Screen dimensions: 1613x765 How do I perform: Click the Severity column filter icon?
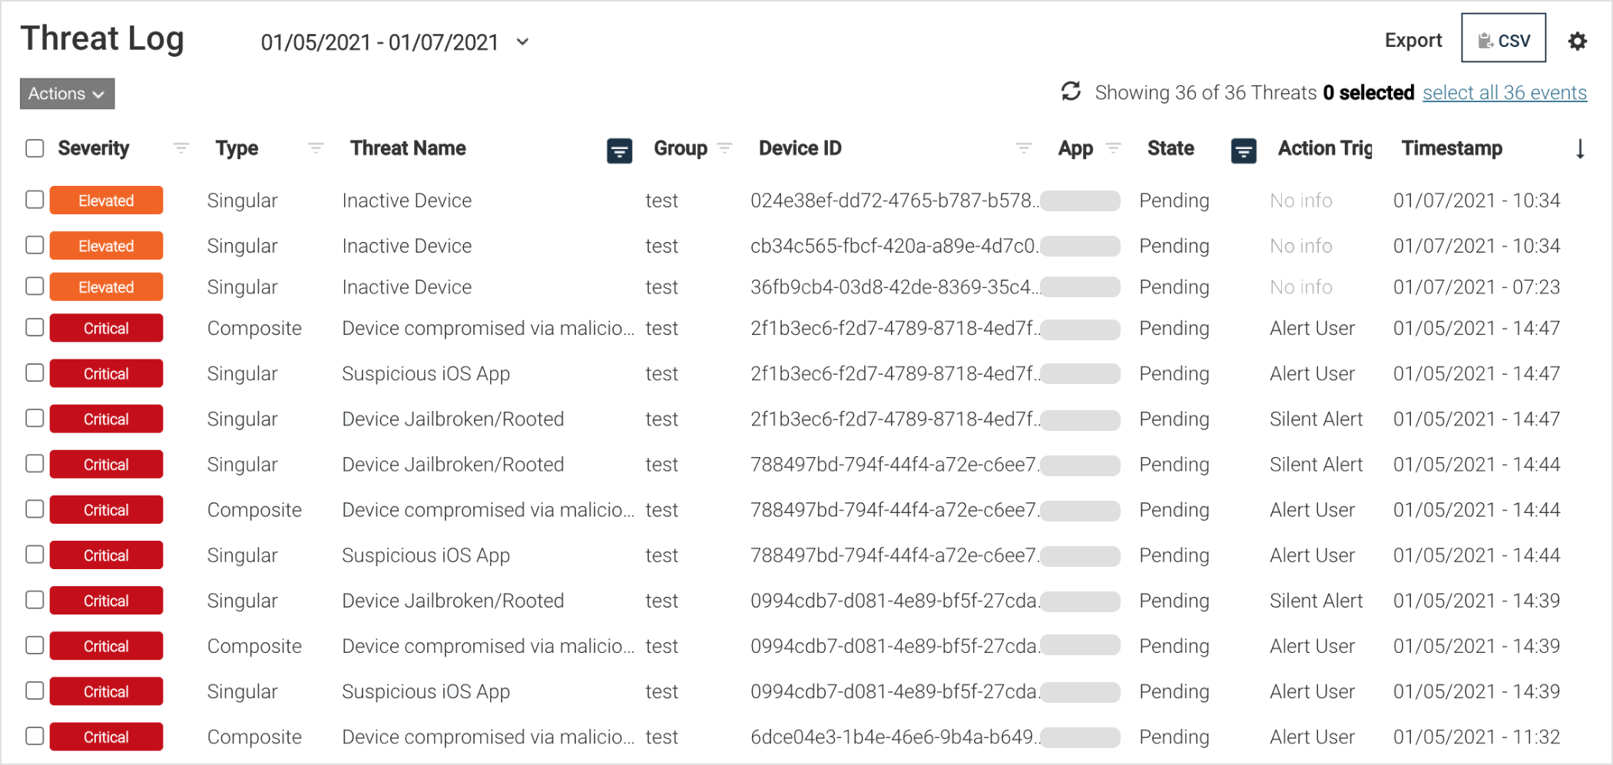(181, 149)
